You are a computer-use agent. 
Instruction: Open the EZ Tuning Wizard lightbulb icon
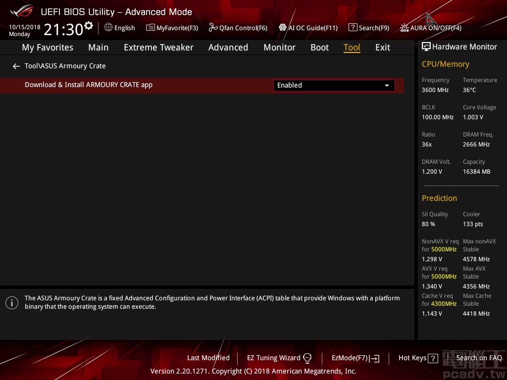307,358
